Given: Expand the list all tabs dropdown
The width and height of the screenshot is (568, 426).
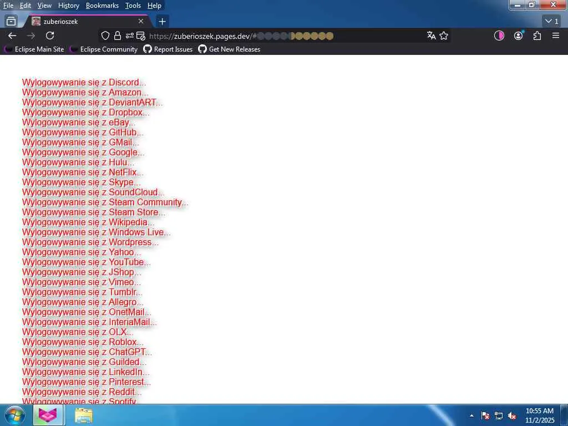Looking at the screenshot, I should tap(552, 22).
